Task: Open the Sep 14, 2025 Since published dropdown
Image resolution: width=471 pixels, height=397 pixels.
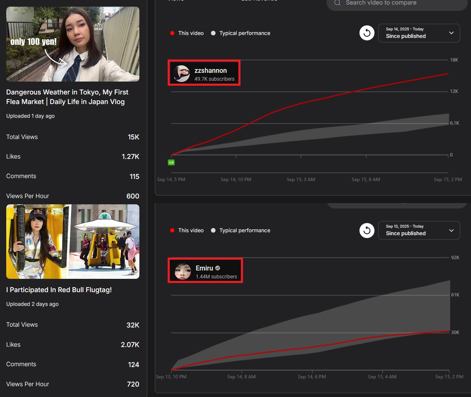Action: pyautogui.click(x=419, y=33)
